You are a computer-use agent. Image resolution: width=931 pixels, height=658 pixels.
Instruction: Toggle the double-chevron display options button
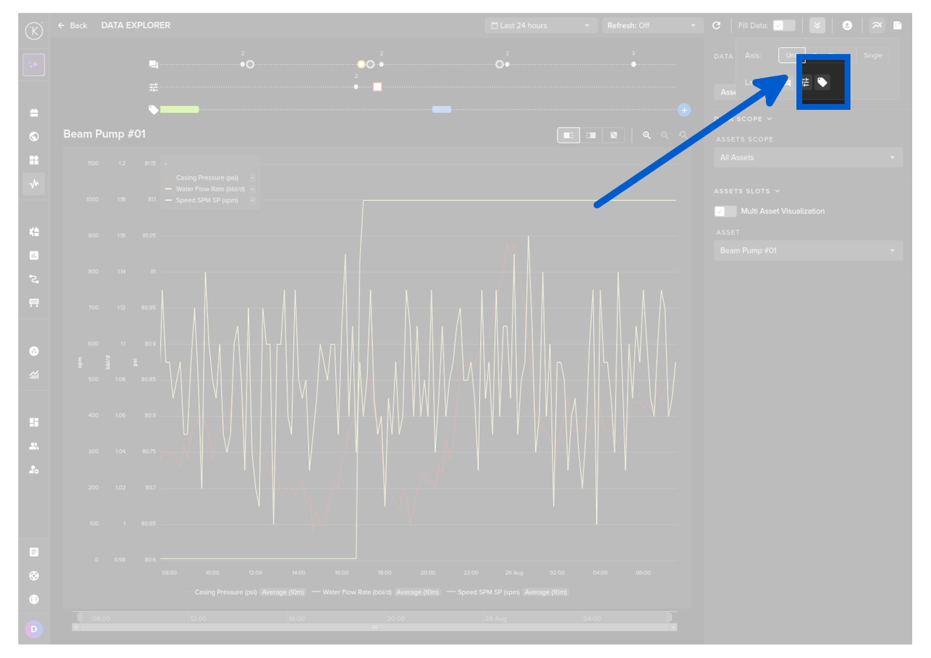click(x=817, y=26)
